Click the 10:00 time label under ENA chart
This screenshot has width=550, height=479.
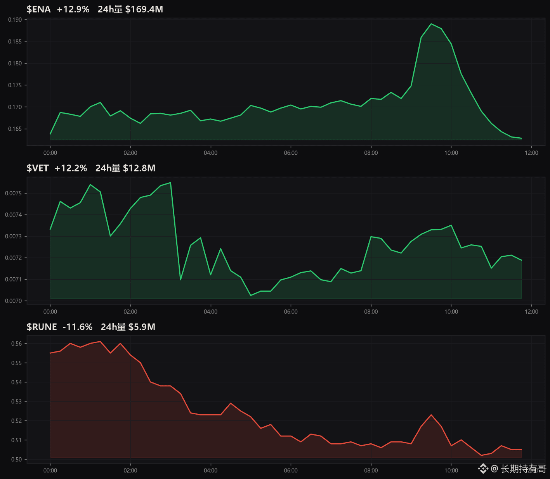(x=451, y=153)
